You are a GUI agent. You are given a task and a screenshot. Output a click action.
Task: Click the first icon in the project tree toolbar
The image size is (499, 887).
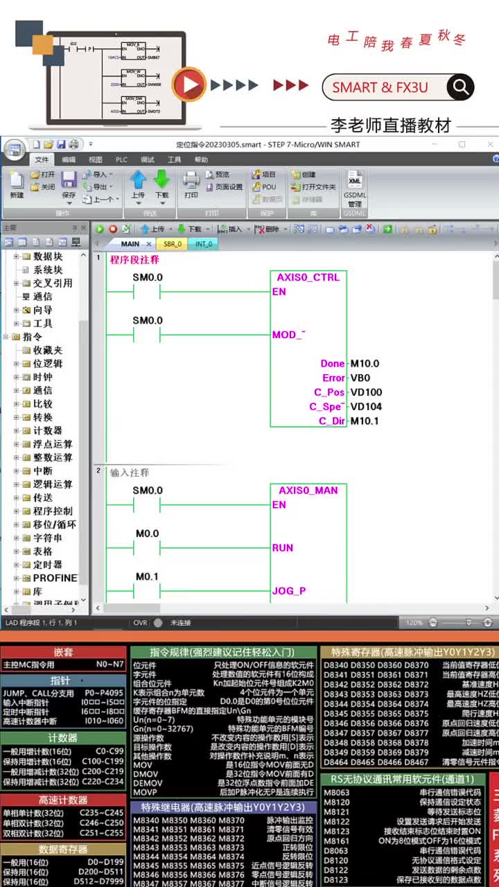click(x=9, y=242)
